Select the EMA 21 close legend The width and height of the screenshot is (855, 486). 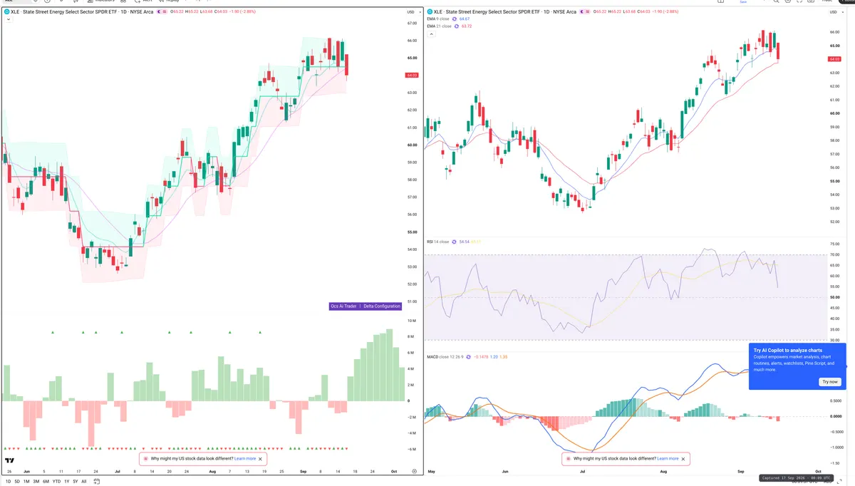click(x=439, y=26)
